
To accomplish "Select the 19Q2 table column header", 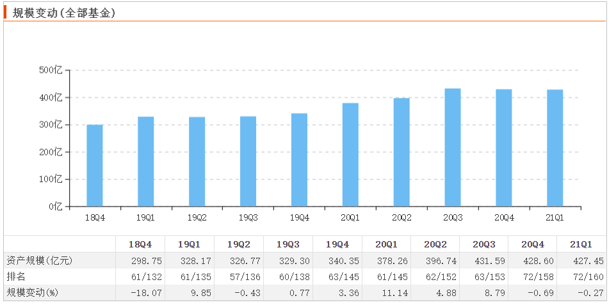I will [x=238, y=244].
